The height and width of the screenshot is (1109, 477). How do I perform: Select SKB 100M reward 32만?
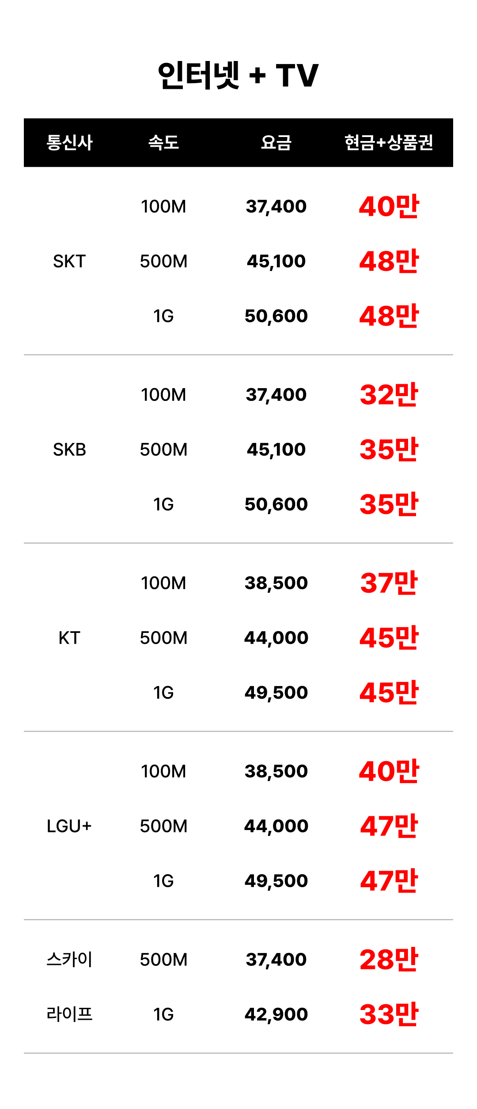(x=389, y=394)
